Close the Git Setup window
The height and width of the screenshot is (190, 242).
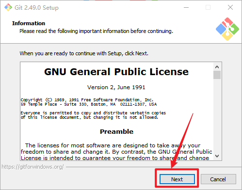tap(230, 7)
